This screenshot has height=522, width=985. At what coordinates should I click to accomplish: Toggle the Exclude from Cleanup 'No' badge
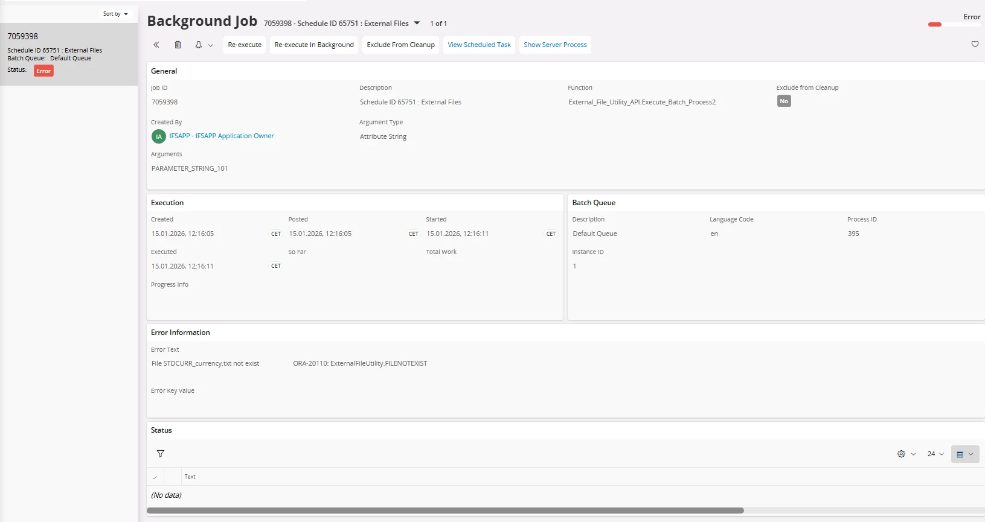coord(784,101)
